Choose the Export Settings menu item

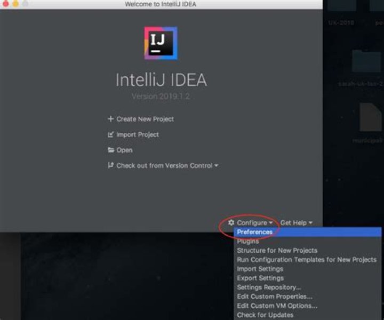point(260,278)
